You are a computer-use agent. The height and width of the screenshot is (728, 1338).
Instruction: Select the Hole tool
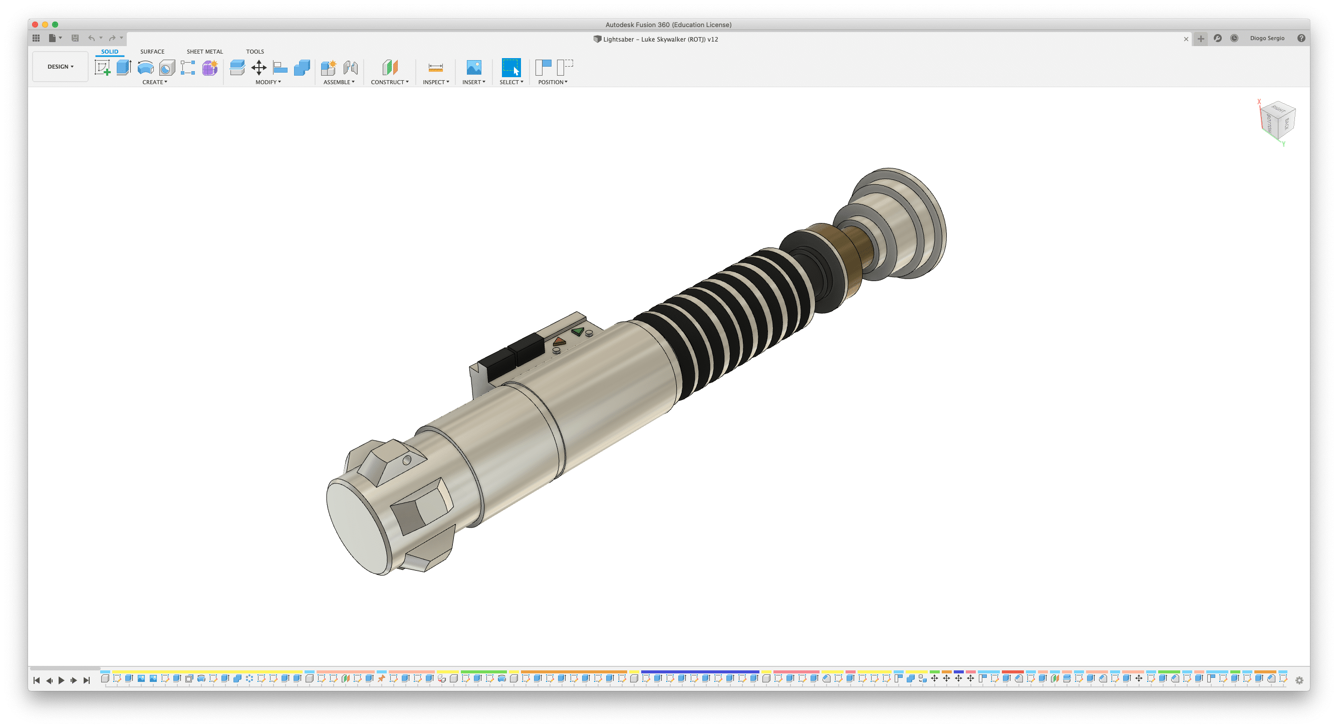click(167, 68)
